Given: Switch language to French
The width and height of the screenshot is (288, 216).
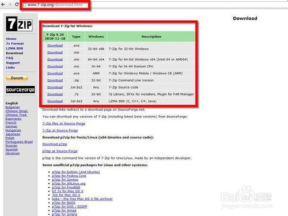Looking at the screenshot, I should pos(11,123).
